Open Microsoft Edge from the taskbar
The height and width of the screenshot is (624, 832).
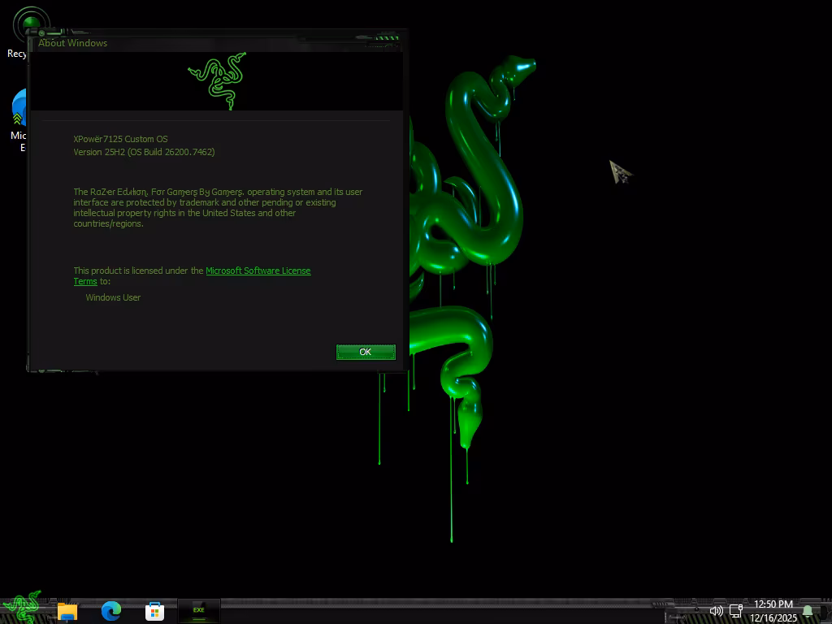[111, 611]
